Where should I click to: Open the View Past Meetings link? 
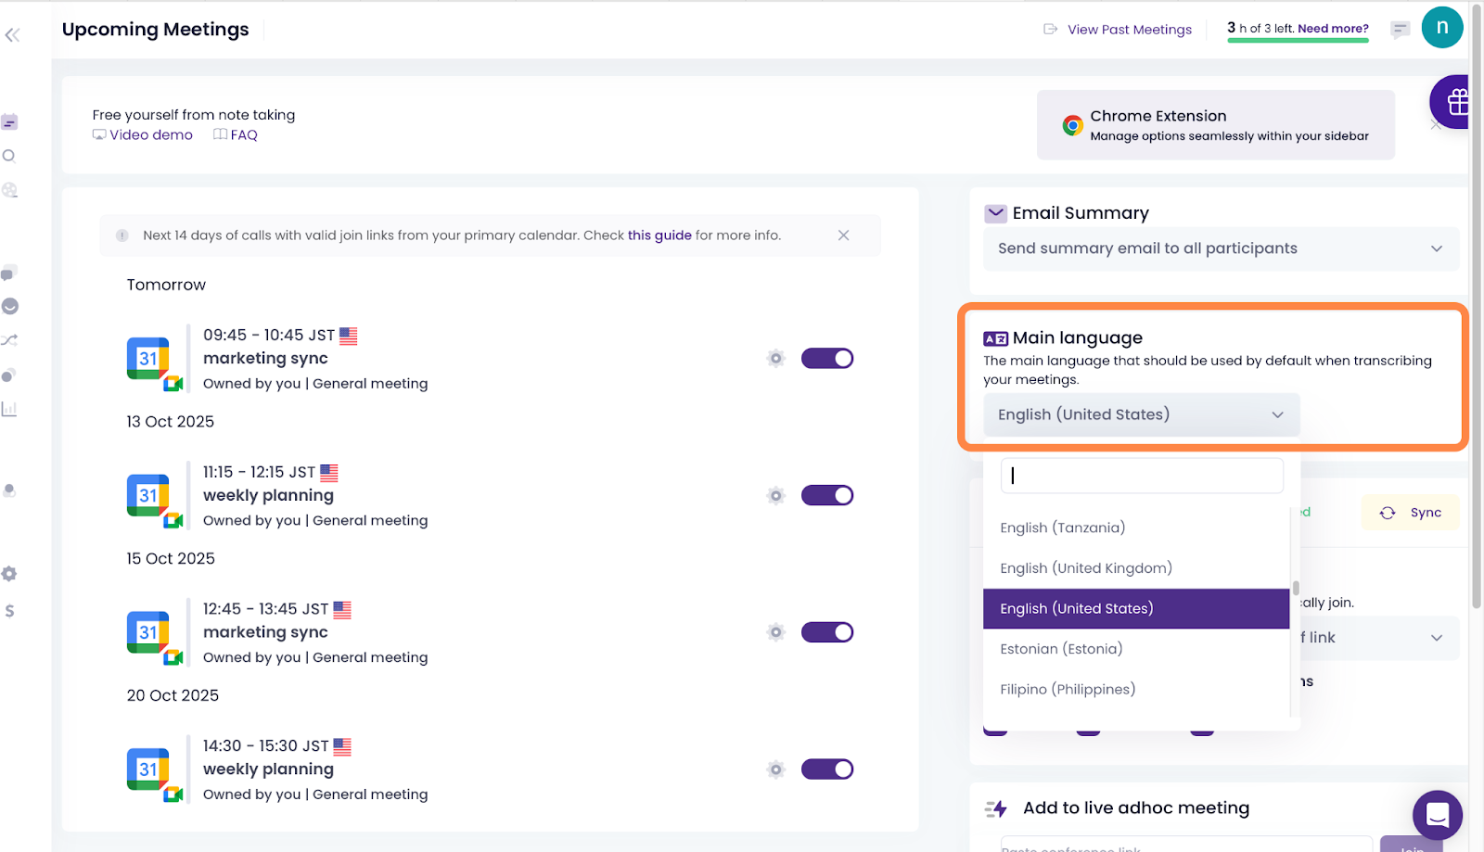[1129, 30]
